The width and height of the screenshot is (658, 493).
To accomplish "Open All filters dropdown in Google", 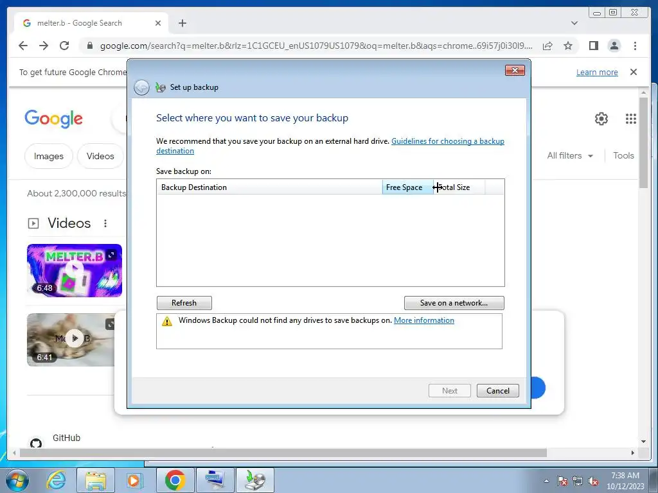I will pos(570,155).
